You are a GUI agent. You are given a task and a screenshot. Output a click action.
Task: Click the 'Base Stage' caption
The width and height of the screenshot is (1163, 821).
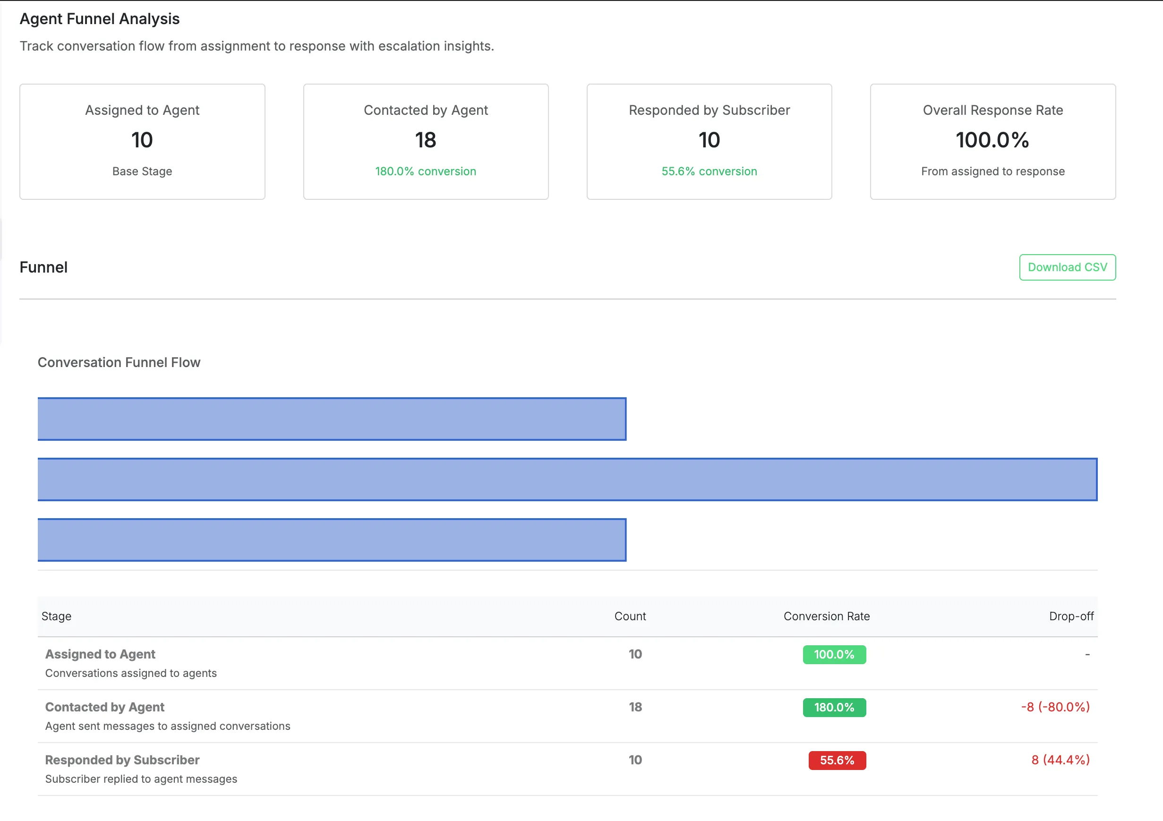click(142, 171)
